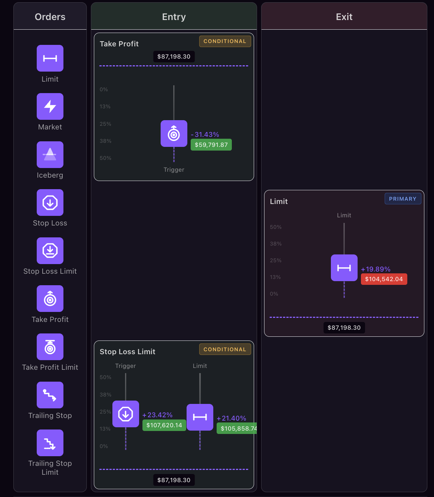The width and height of the screenshot is (434, 497).
Task: Select the Limit order icon in Orders
Action: pos(50,58)
